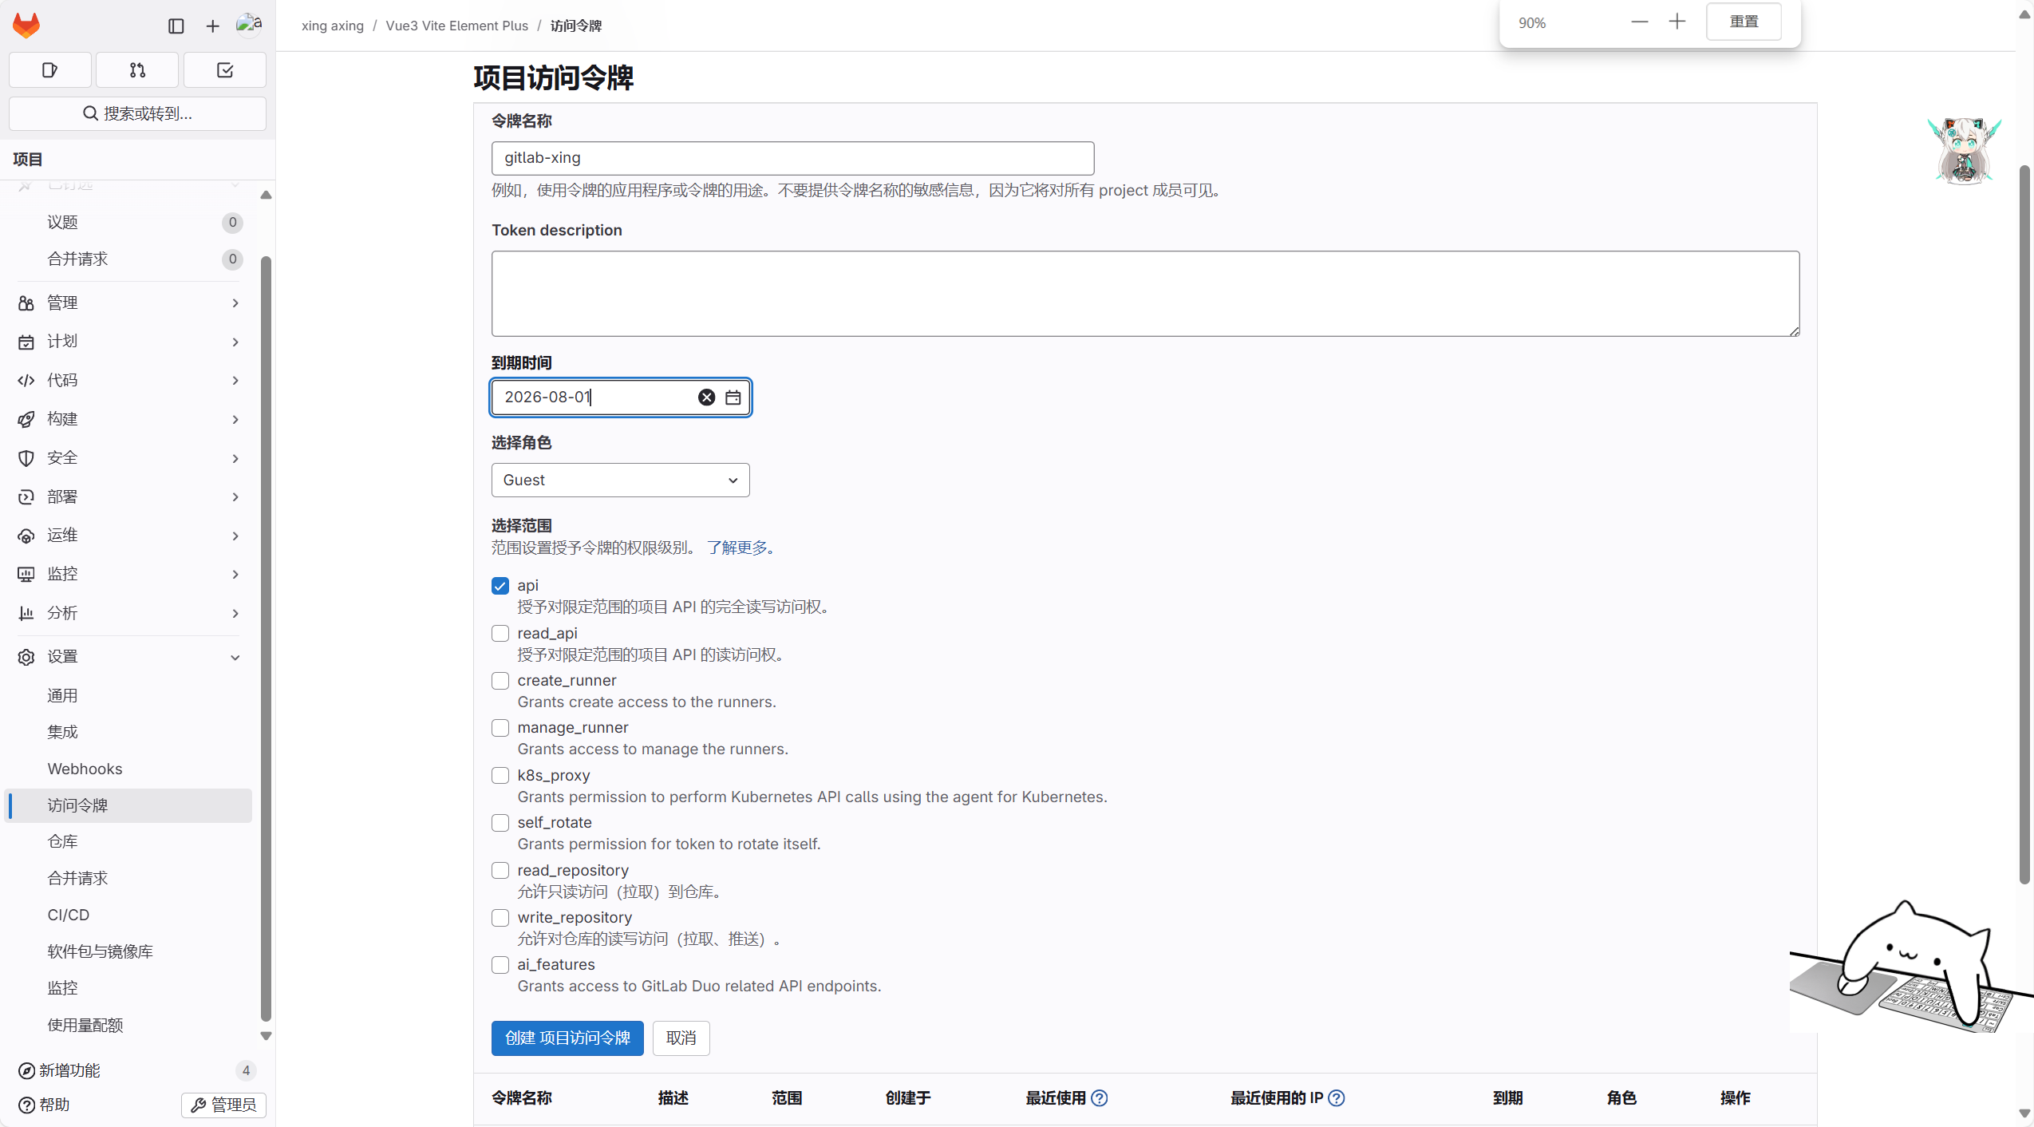Screen dimensions: 2034x1127
Task: Open the expiration date calendar picker
Action: [x=733, y=397]
